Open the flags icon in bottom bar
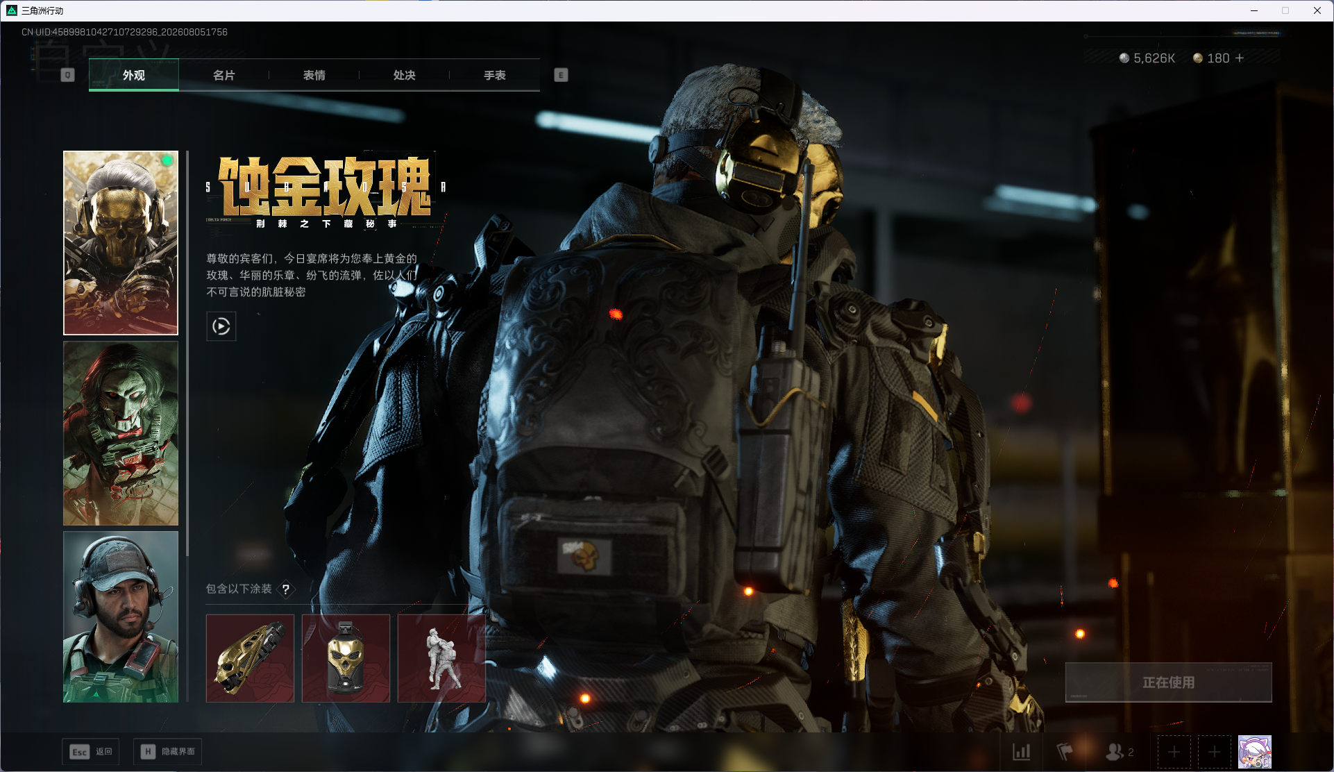The width and height of the screenshot is (1334, 772). point(1065,752)
